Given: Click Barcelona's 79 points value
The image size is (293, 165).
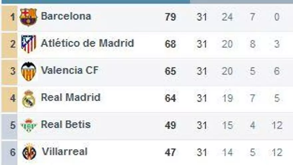Looking at the screenshot, I should (x=170, y=17).
